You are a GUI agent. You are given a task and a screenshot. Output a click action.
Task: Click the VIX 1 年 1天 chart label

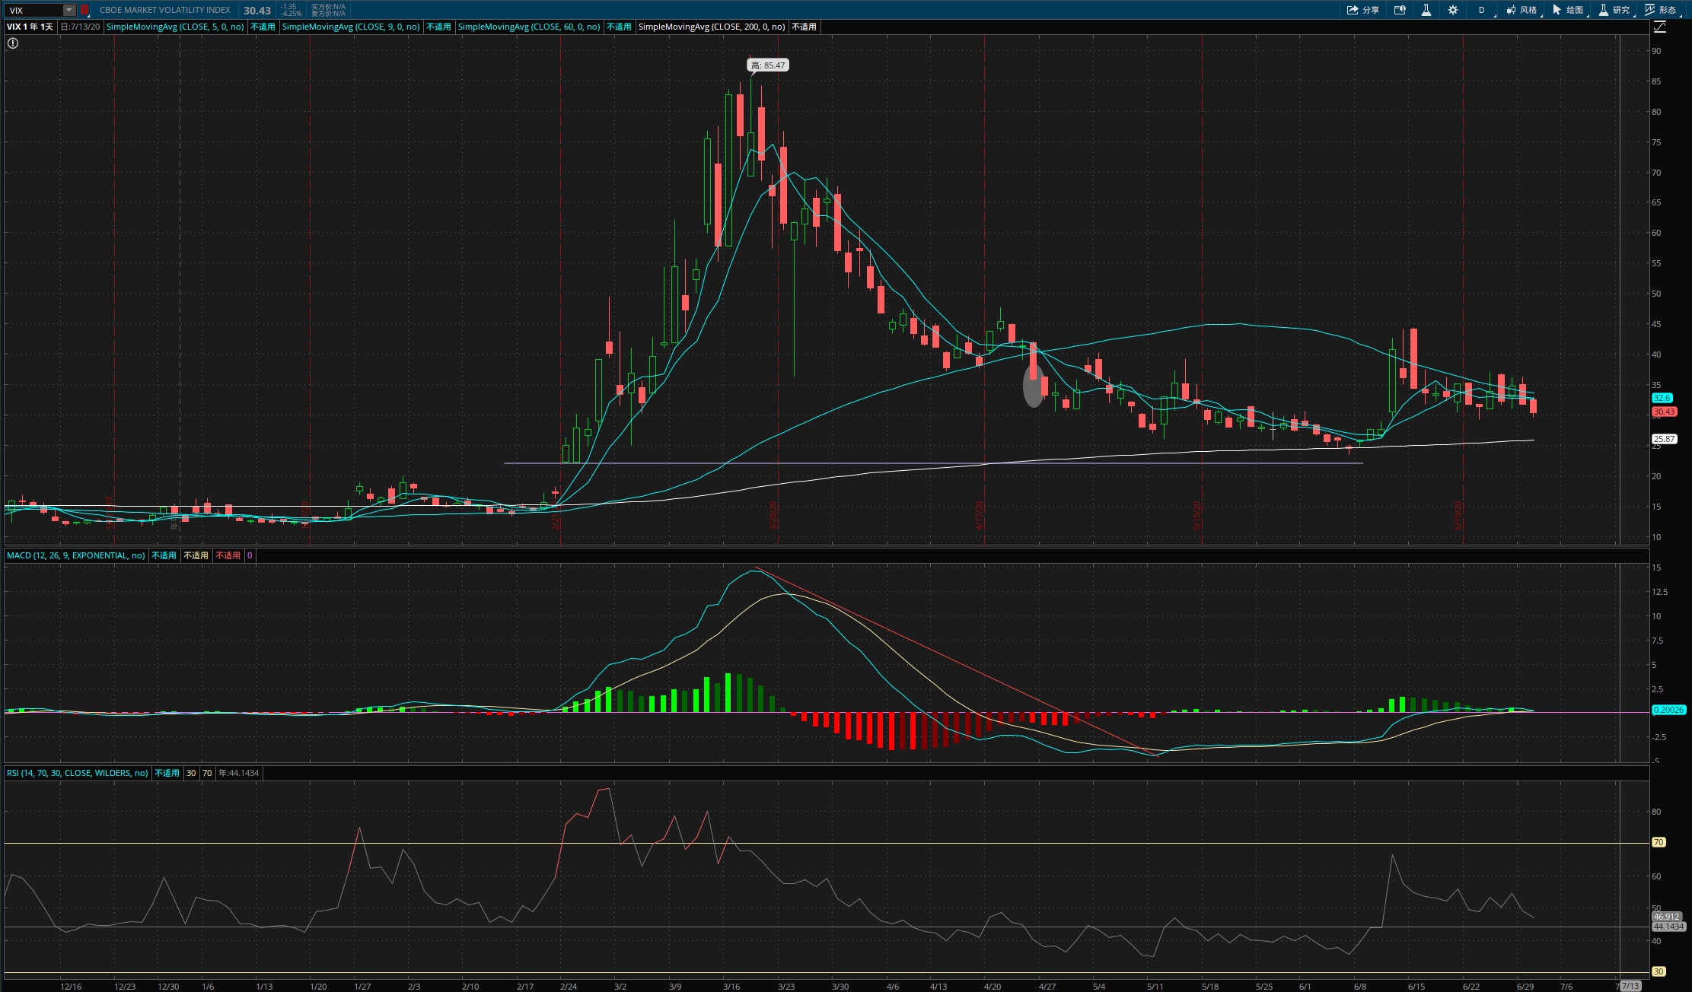[30, 27]
